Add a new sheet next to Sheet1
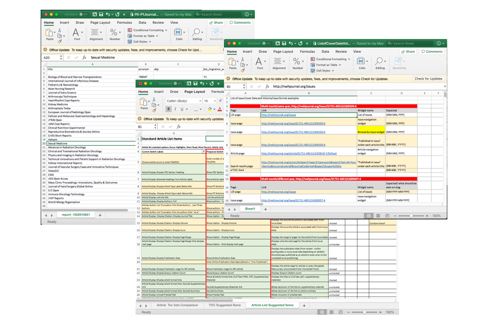 coord(266,209)
